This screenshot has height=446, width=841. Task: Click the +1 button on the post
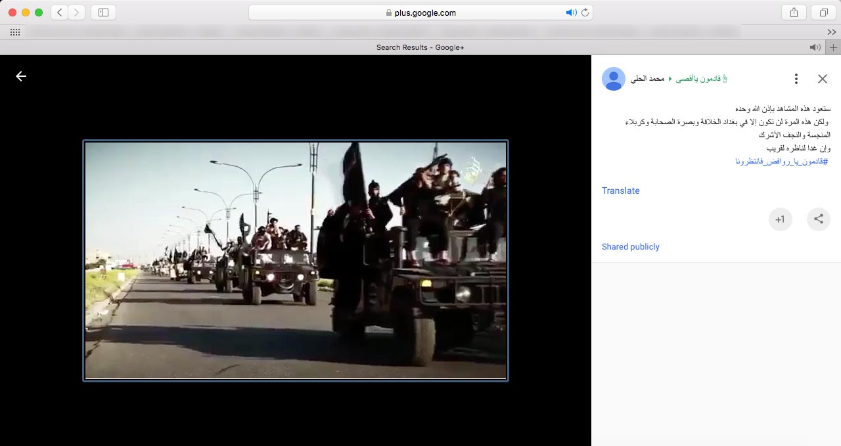tap(780, 219)
